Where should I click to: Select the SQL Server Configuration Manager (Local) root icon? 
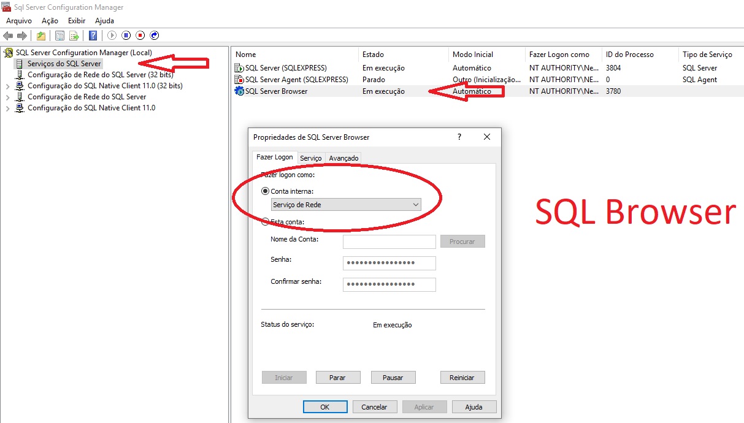(9, 53)
